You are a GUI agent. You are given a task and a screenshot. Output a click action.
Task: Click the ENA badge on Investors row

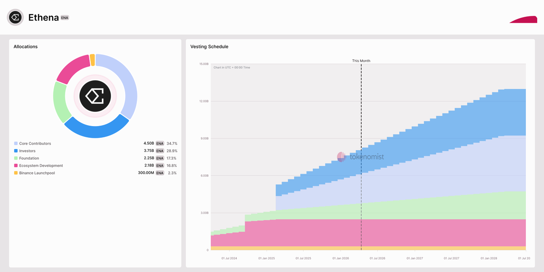click(160, 151)
